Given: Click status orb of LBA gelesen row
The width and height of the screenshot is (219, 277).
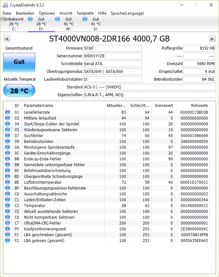Looking at the screenshot, I should [x=7, y=240].
